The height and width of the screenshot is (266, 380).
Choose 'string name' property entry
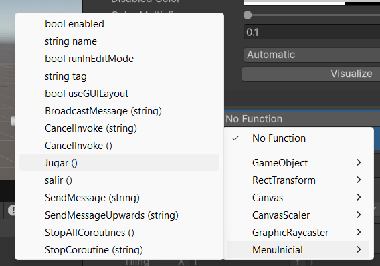point(119,41)
